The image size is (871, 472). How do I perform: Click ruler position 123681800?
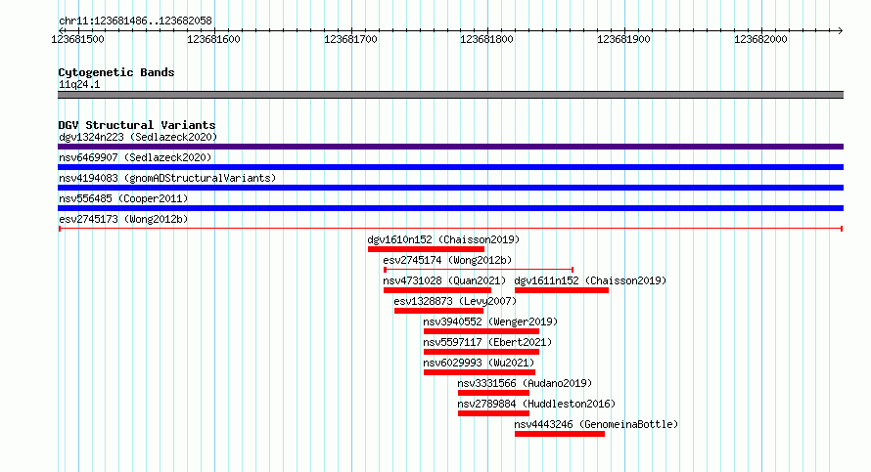[x=486, y=39]
